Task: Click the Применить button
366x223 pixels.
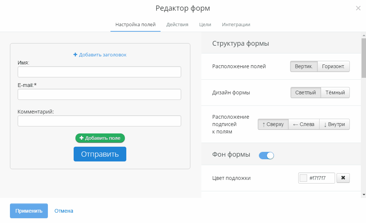Action: [x=29, y=211]
